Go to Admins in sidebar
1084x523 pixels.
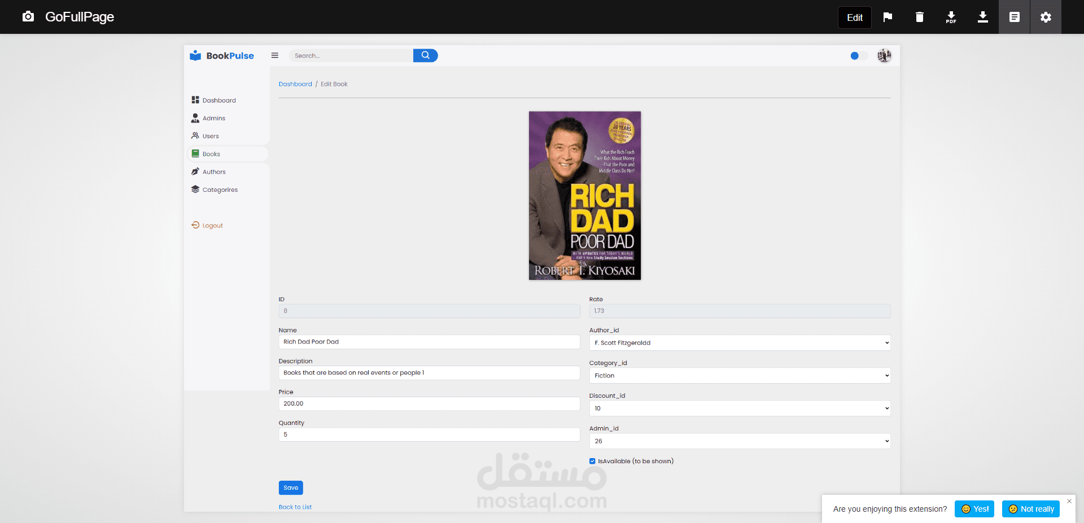pos(214,118)
